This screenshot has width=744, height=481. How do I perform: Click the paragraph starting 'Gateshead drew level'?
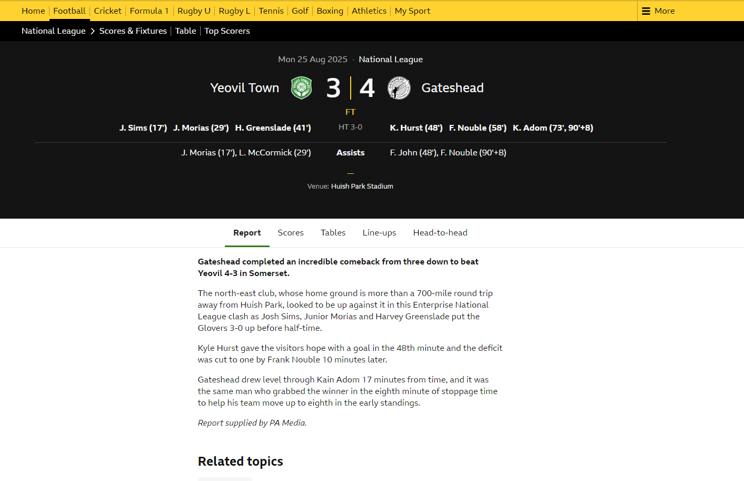pyautogui.click(x=348, y=391)
